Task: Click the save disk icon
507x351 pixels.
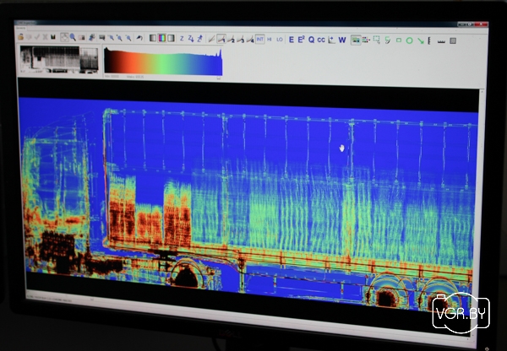Action: tap(53, 37)
